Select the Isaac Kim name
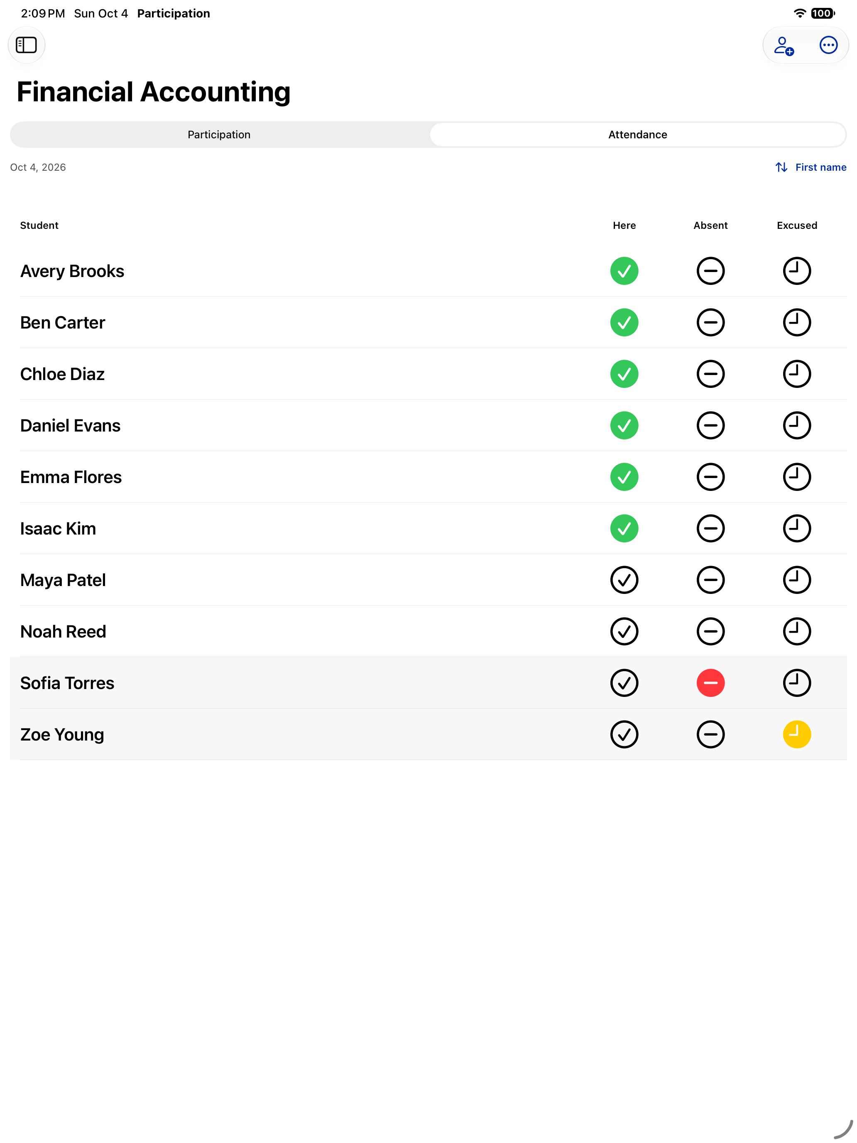 click(x=58, y=529)
